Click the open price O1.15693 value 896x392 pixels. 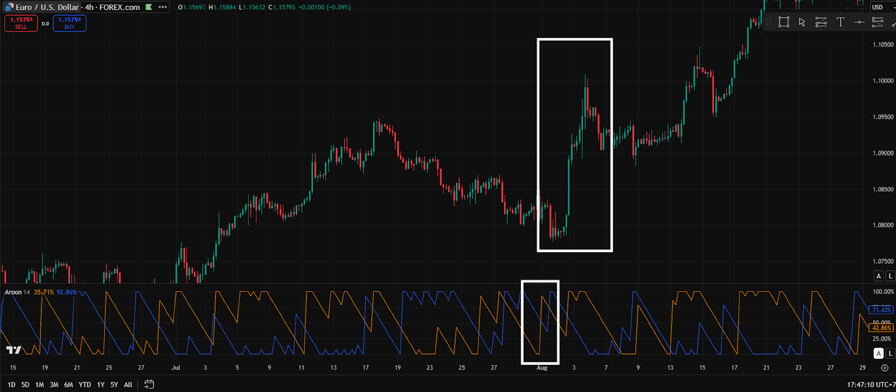tap(192, 7)
